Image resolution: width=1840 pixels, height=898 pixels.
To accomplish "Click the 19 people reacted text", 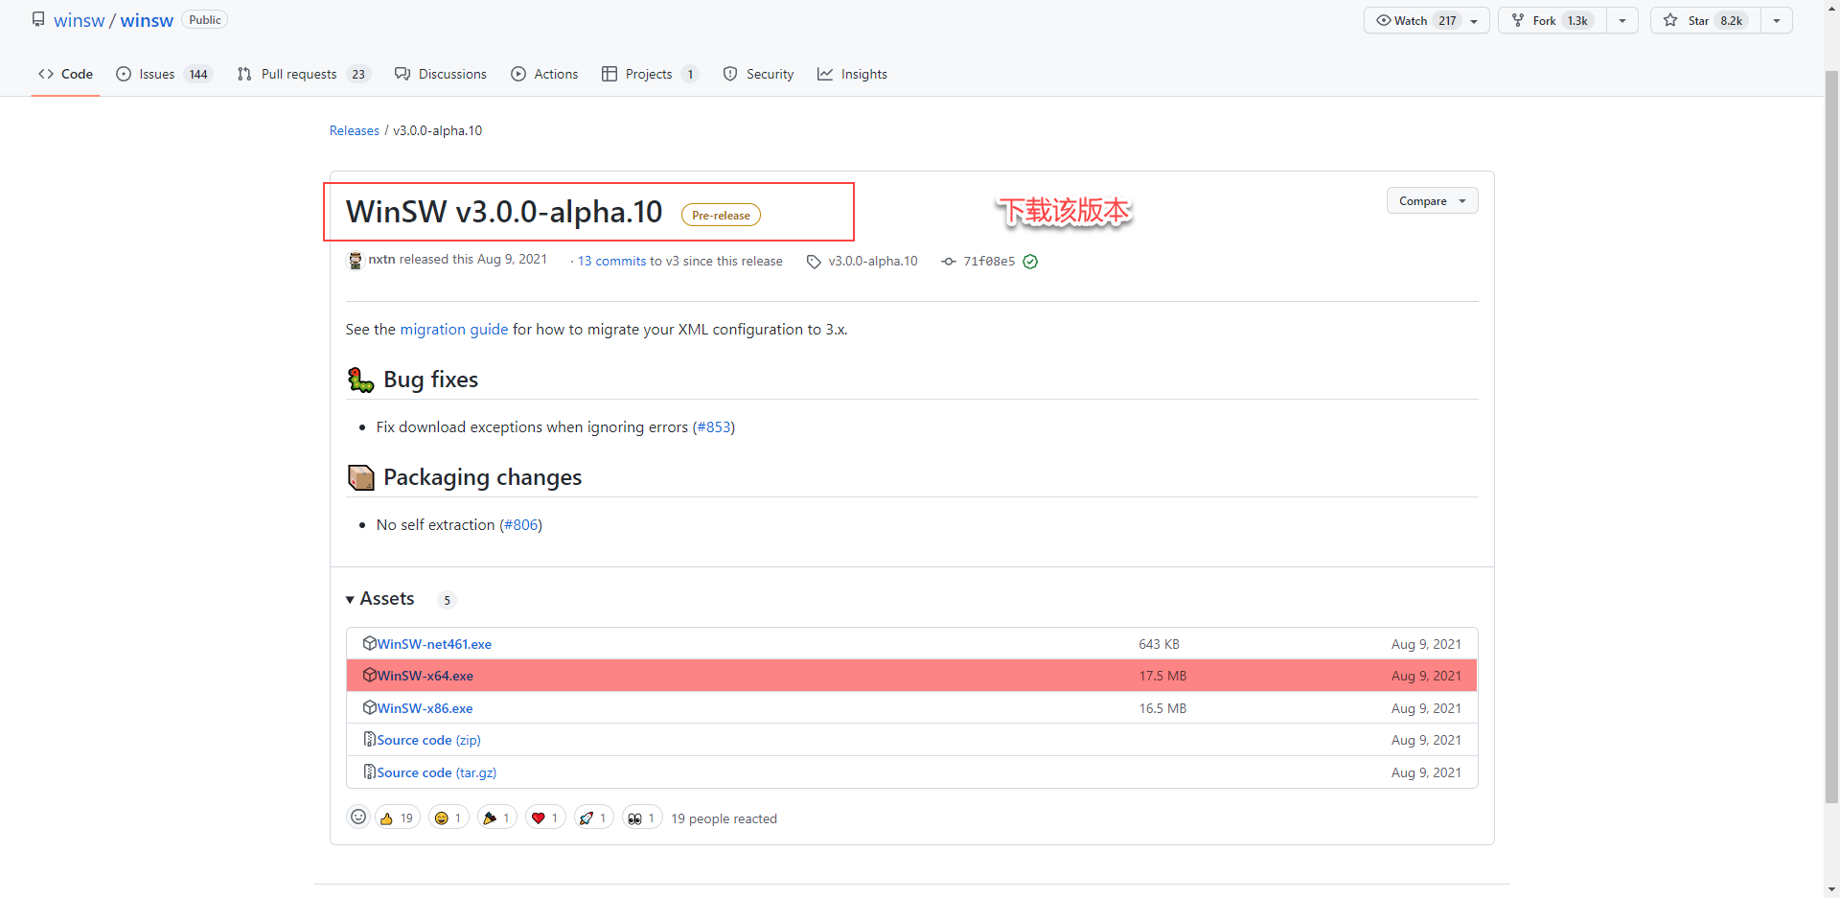I will 724,818.
